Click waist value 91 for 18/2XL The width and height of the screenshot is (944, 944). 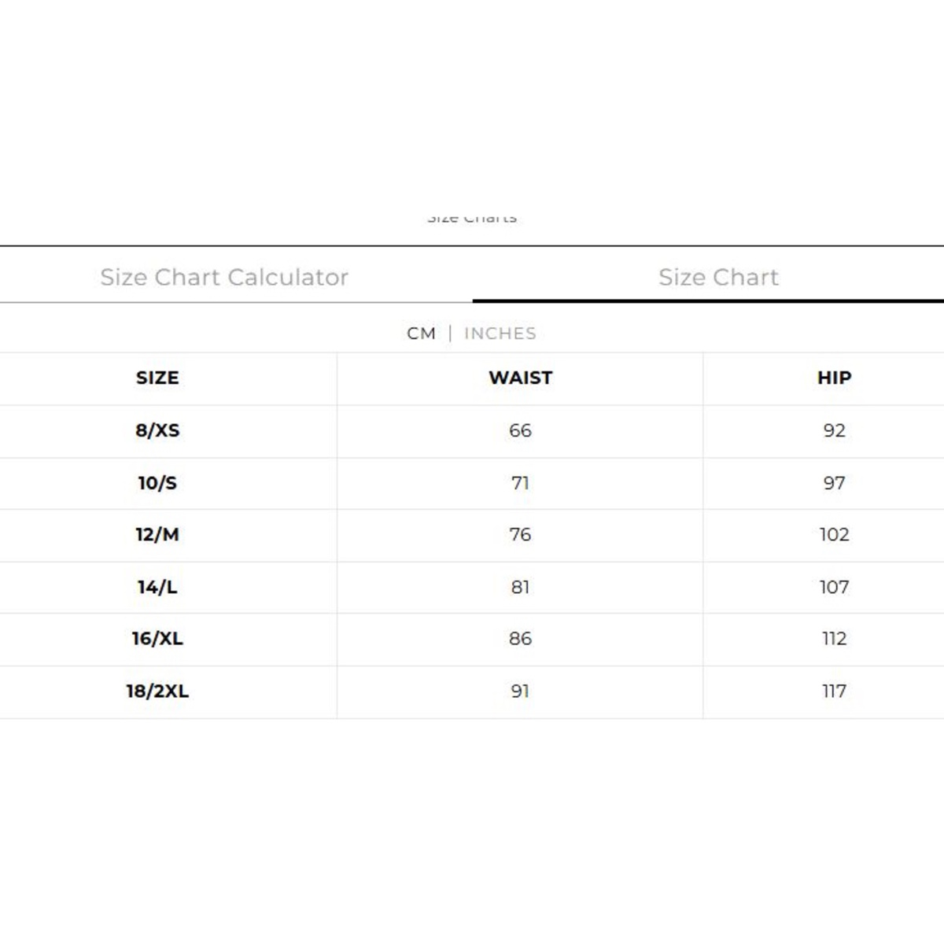tap(520, 691)
